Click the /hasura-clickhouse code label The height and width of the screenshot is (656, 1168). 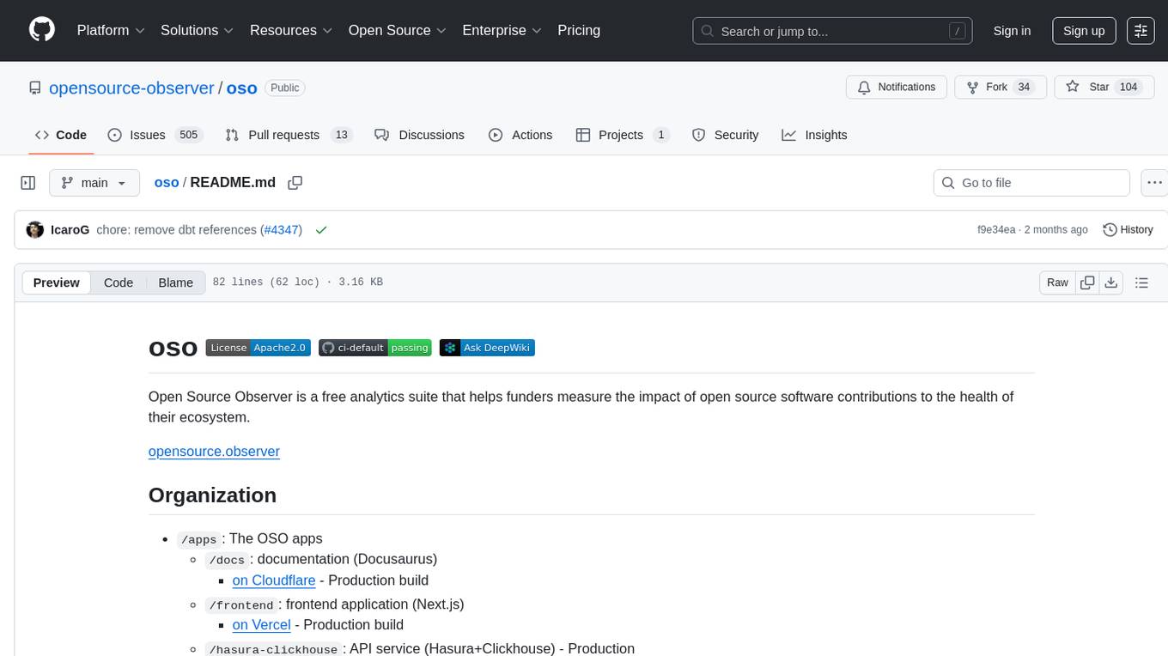tap(273, 649)
